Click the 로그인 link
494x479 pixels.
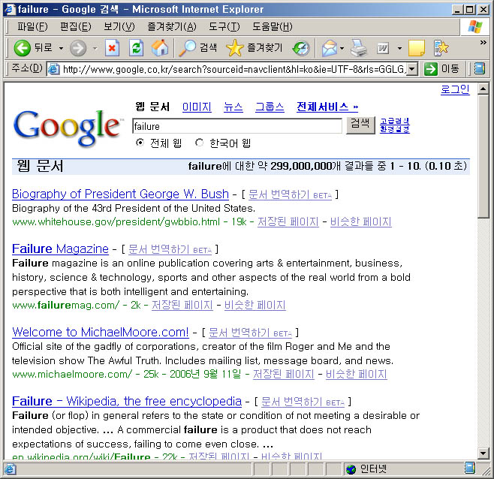coord(455,90)
